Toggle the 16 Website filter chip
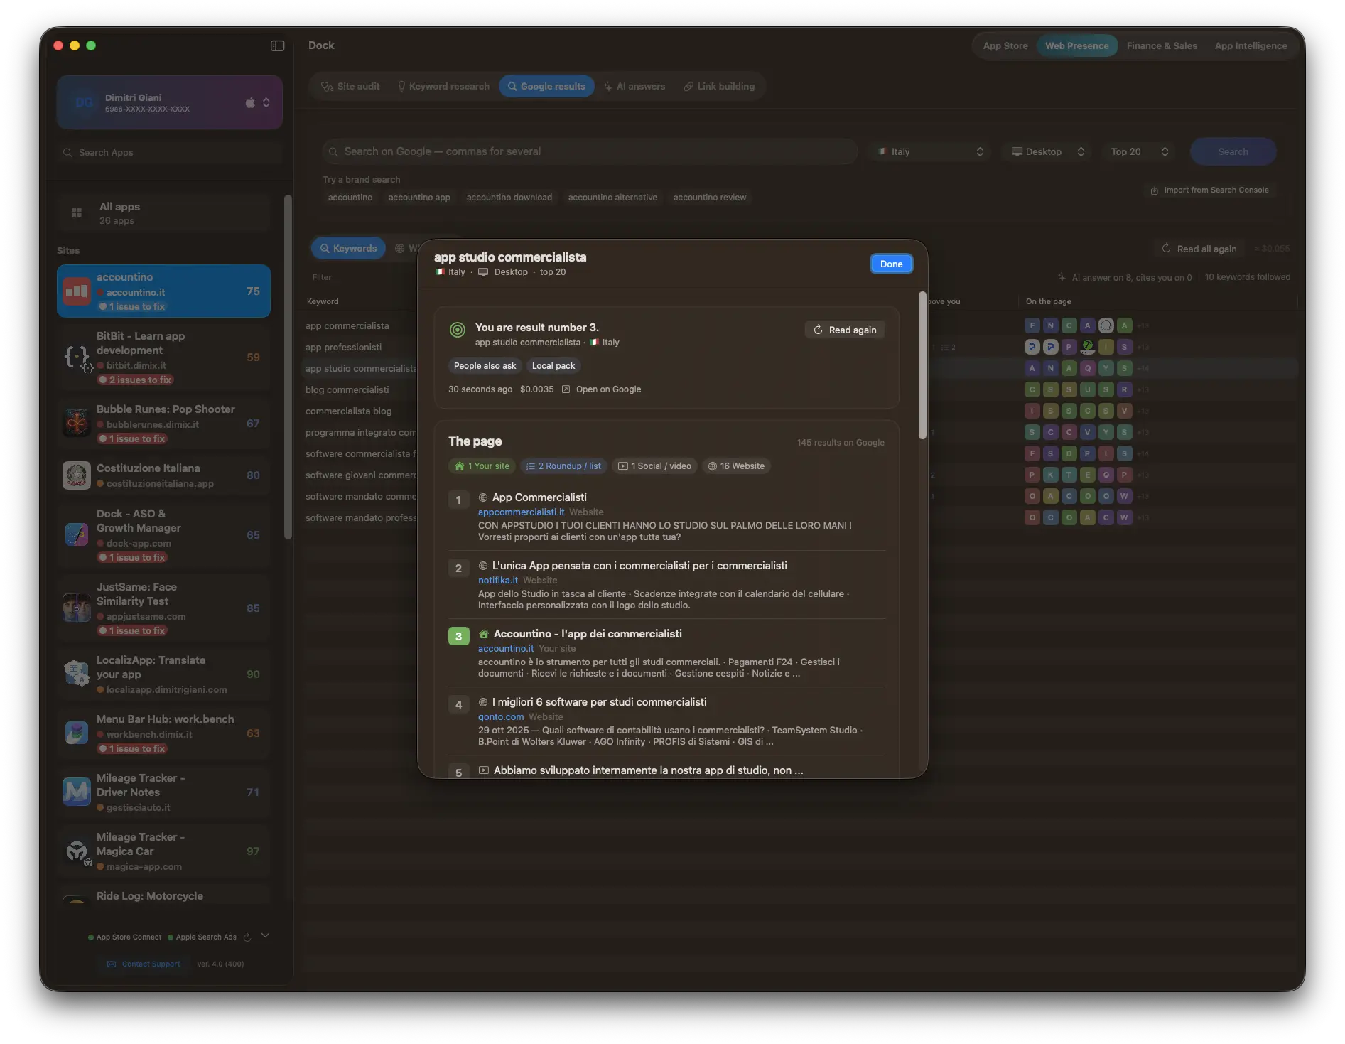The width and height of the screenshot is (1345, 1044). [737, 466]
